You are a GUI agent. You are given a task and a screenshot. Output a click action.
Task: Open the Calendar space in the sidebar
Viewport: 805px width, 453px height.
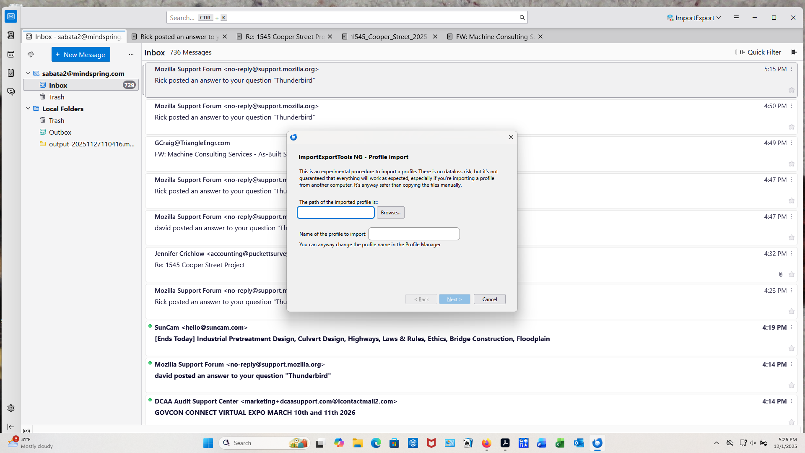coord(11,54)
